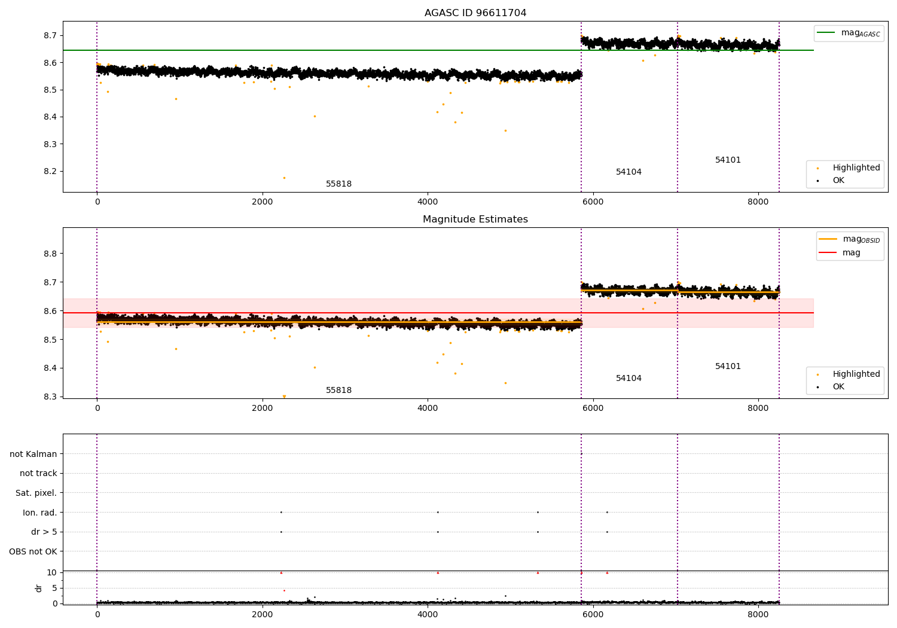Viewport: 897px width, 628px height.
Task: Click the 'not track' row label
Action: click(x=38, y=473)
